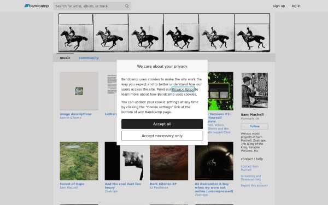Open the Dark Kitchen EP title link
328x205 pixels.
[163, 184]
